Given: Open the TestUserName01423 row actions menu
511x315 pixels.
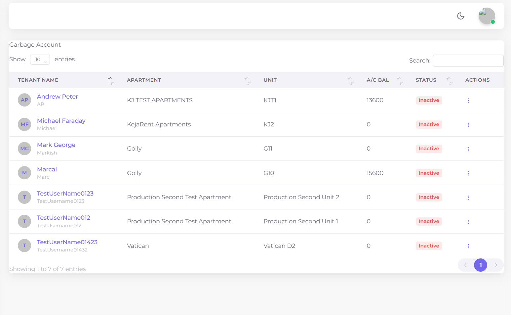Looking at the screenshot, I should coord(468,246).
